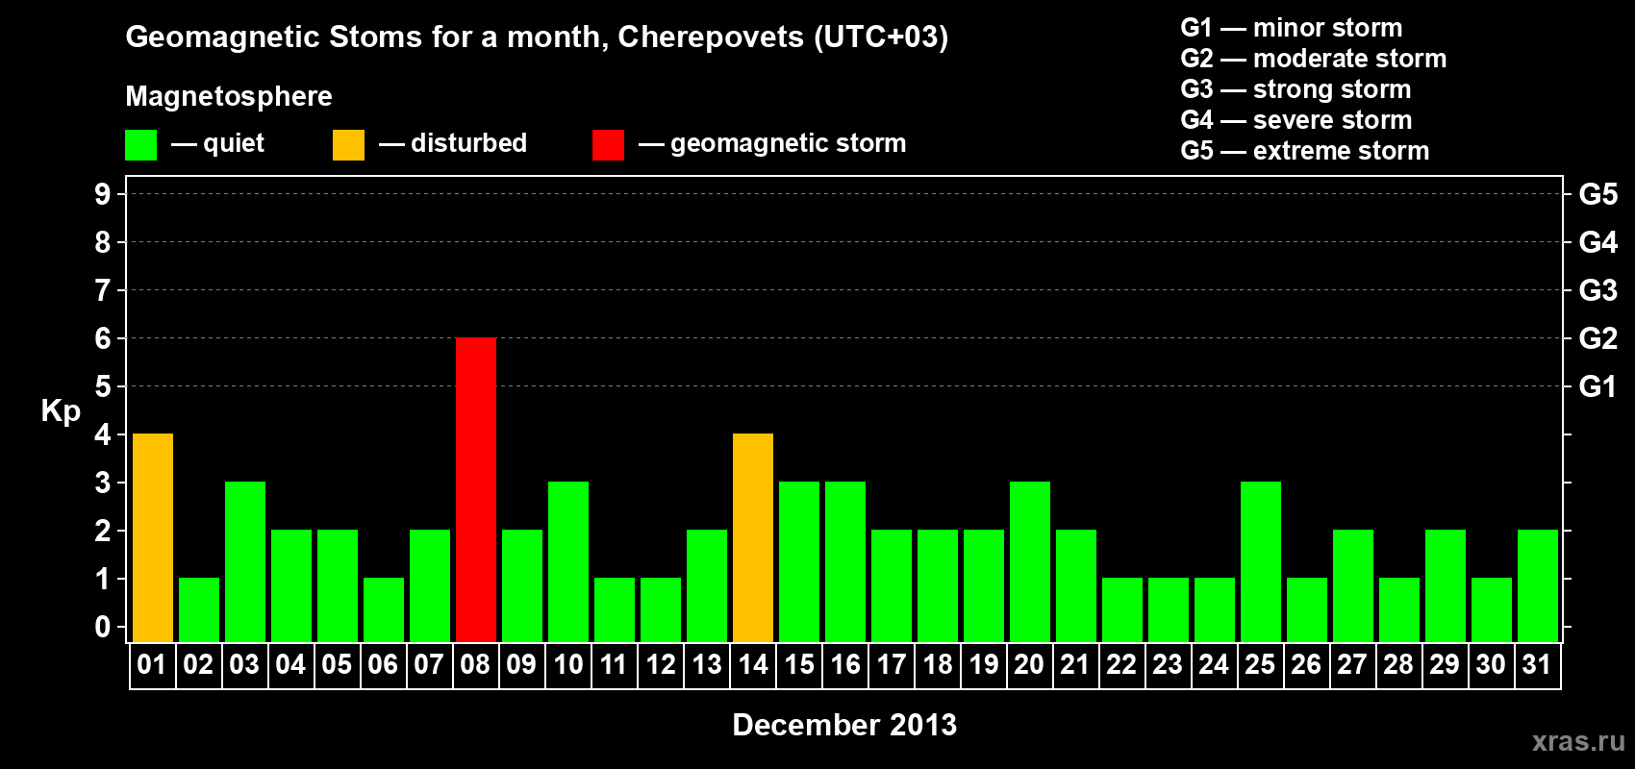Click 'G2 — moderate storm' legend line

[x=1313, y=59]
